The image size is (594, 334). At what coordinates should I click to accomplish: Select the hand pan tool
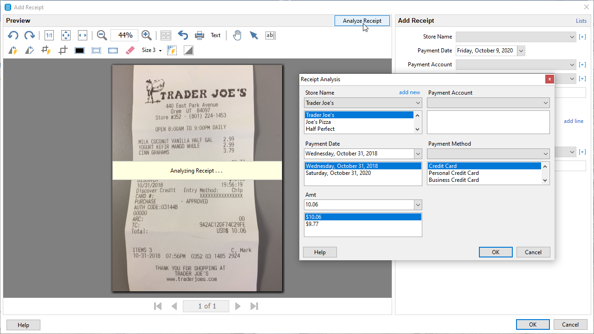(237, 35)
